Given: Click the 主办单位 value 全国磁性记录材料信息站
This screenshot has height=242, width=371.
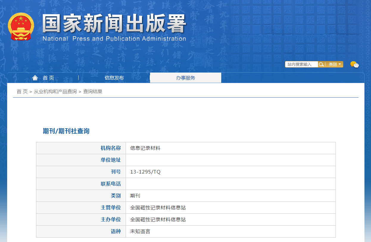Looking at the screenshot, I should pos(158,220).
